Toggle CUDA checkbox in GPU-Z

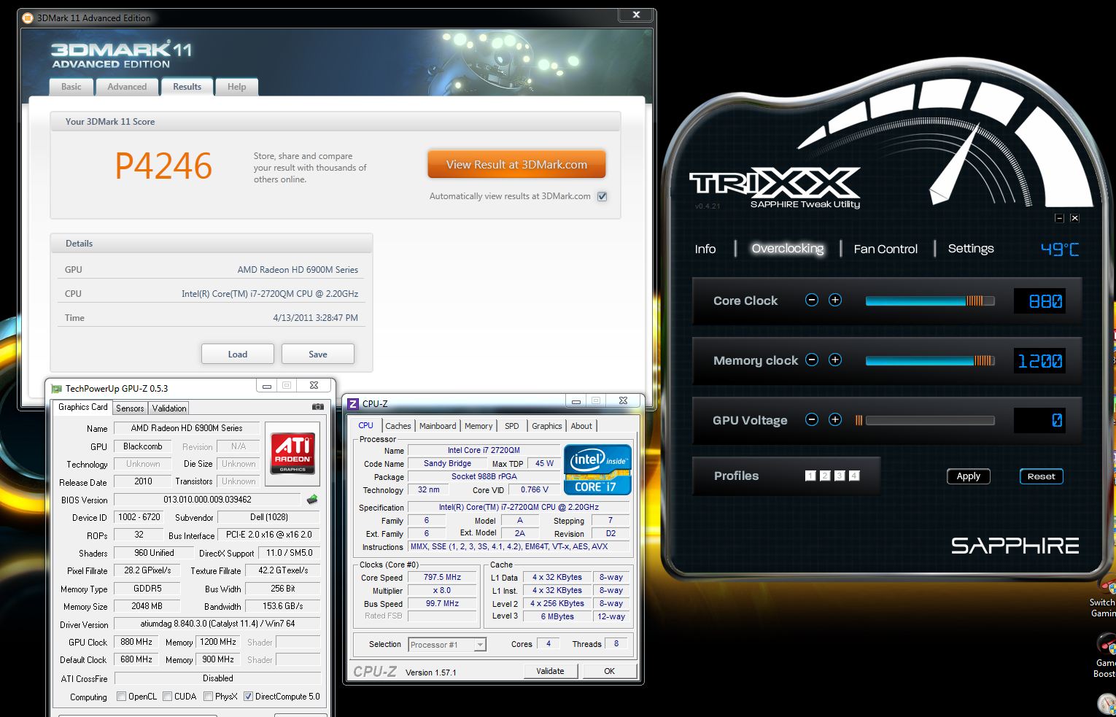(x=168, y=696)
